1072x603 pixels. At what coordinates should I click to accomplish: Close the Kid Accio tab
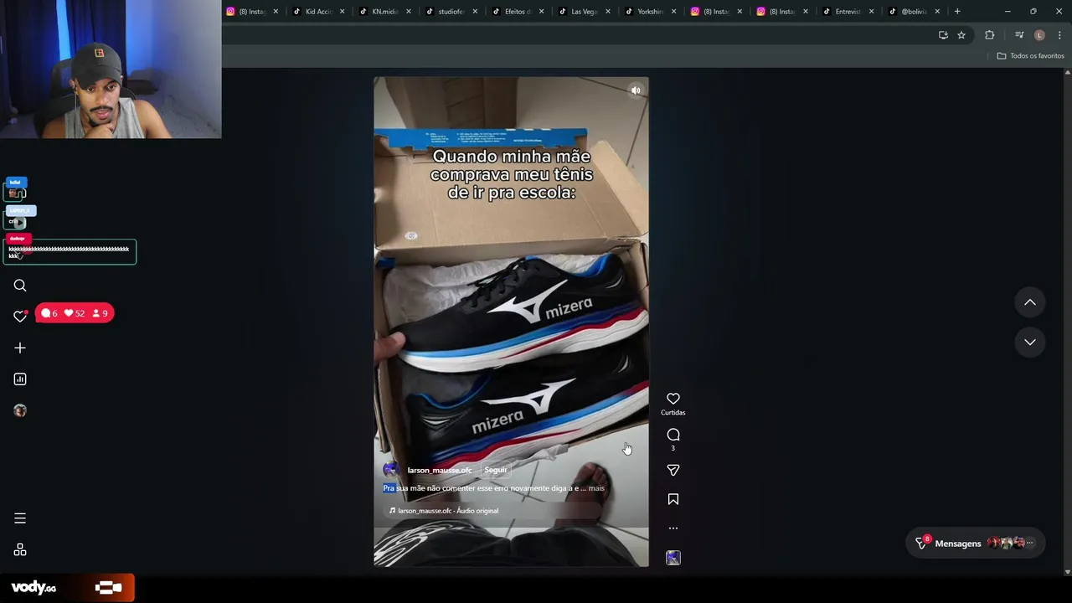click(342, 12)
